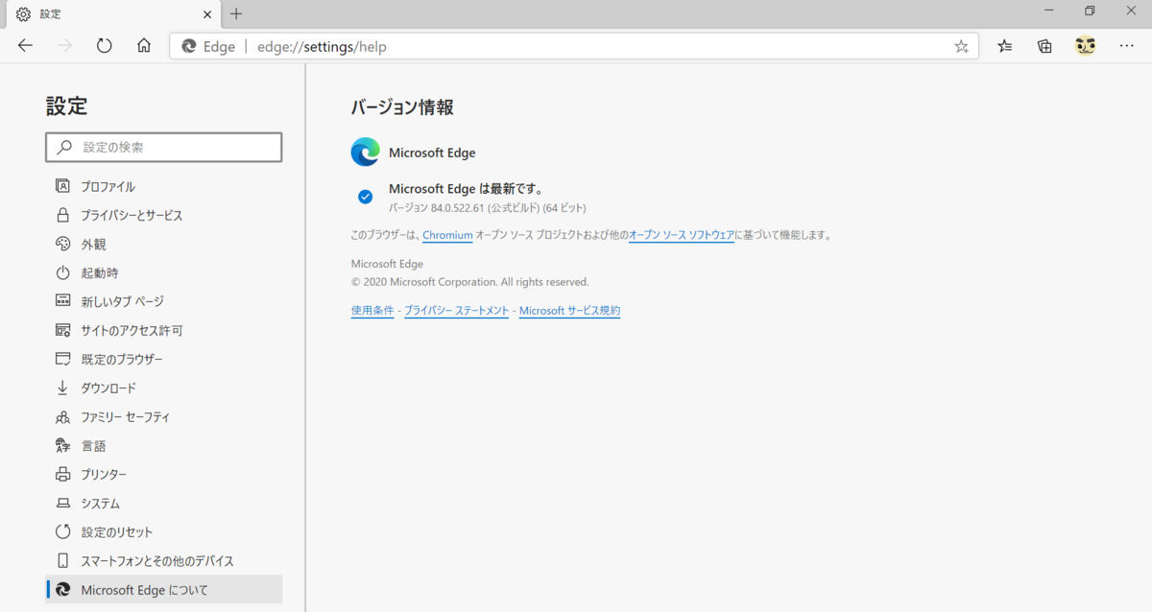The height and width of the screenshot is (612, 1152).
Task: Click the バージョン情報 heading
Action: pyautogui.click(x=402, y=107)
